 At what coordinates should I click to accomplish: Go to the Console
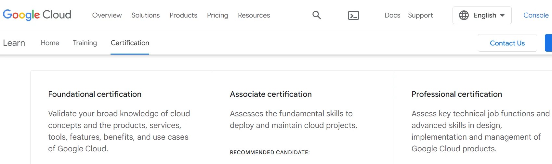[536, 15]
